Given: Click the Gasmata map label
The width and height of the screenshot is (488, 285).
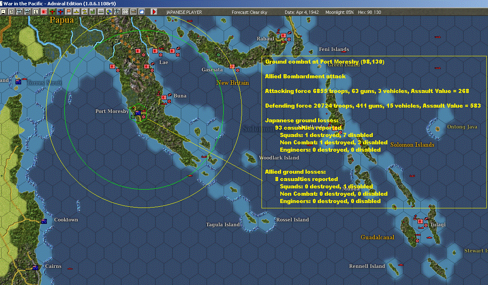Looking at the screenshot, I should pyautogui.click(x=212, y=70).
